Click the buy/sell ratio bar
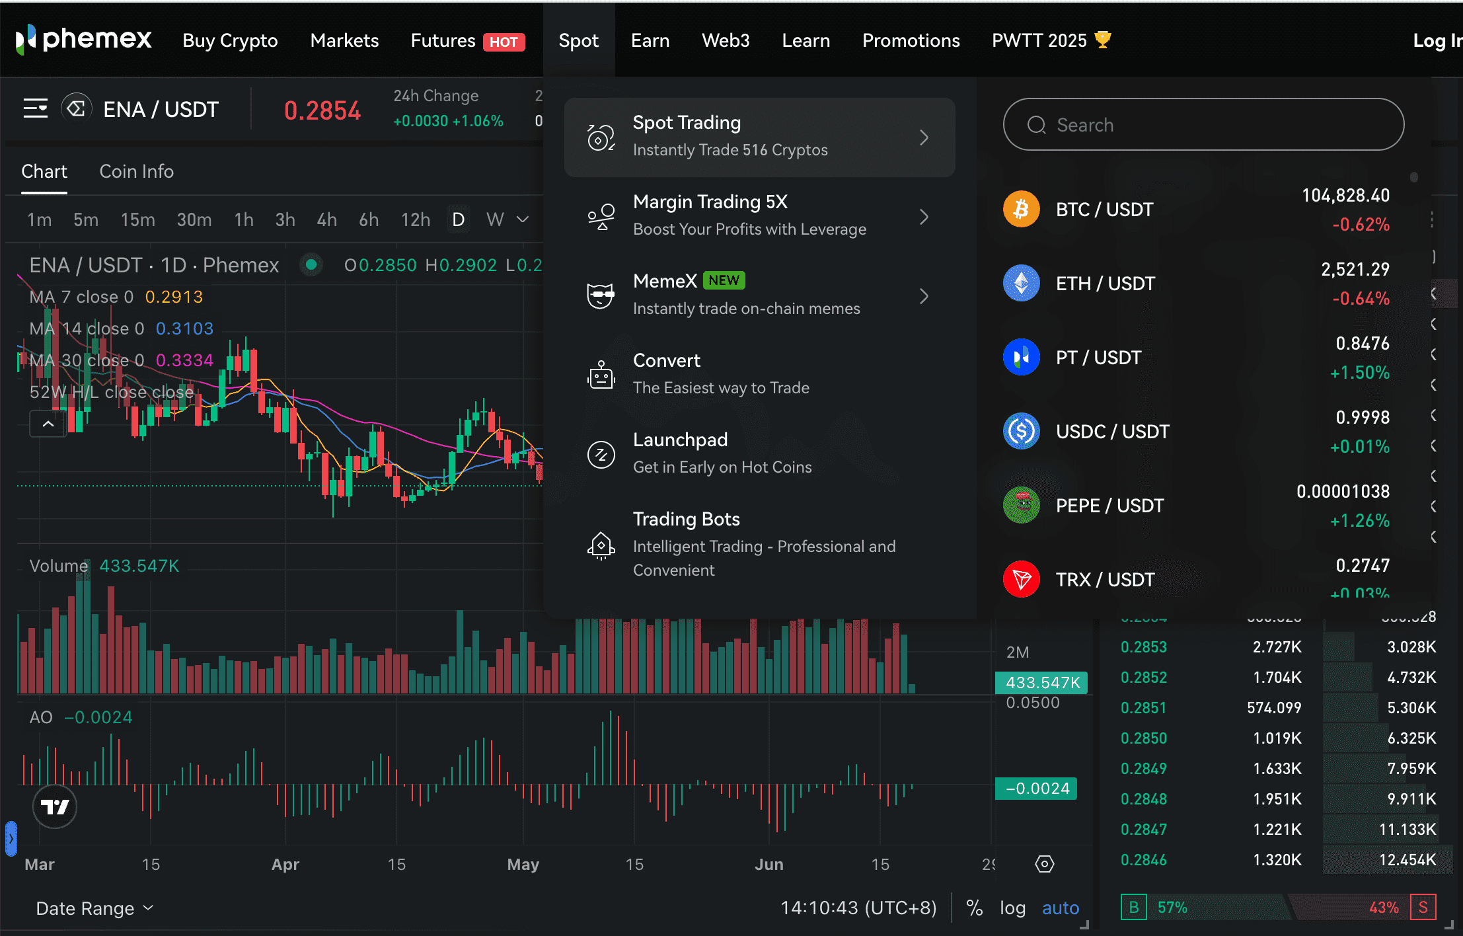The height and width of the screenshot is (936, 1463). (1278, 907)
